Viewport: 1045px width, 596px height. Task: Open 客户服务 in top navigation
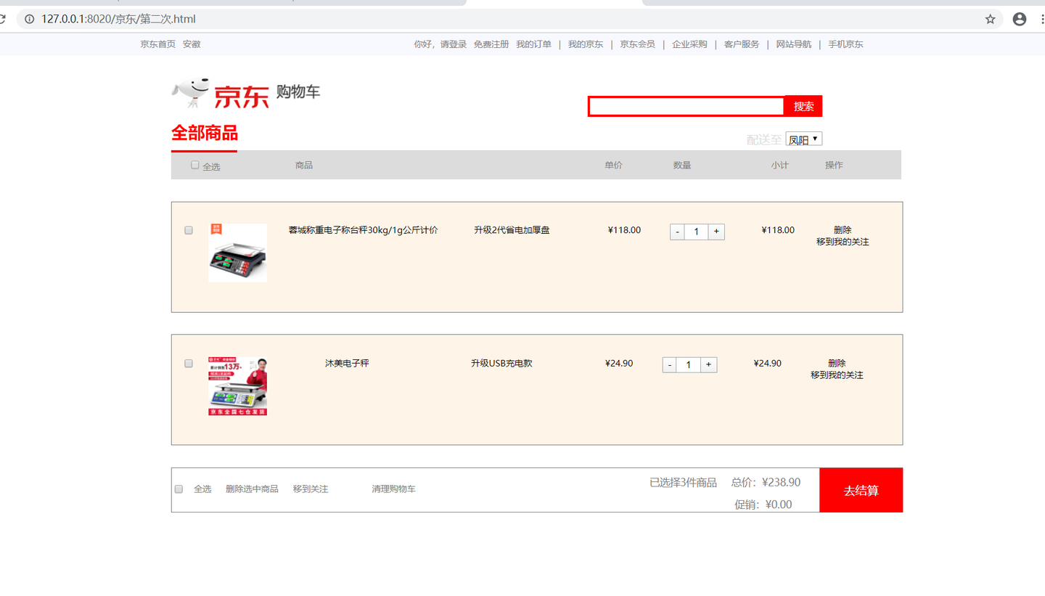[742, 44]
